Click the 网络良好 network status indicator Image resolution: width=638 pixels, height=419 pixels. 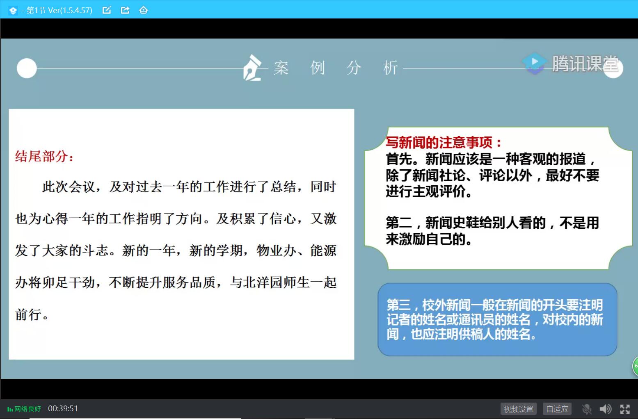point(24,409)
